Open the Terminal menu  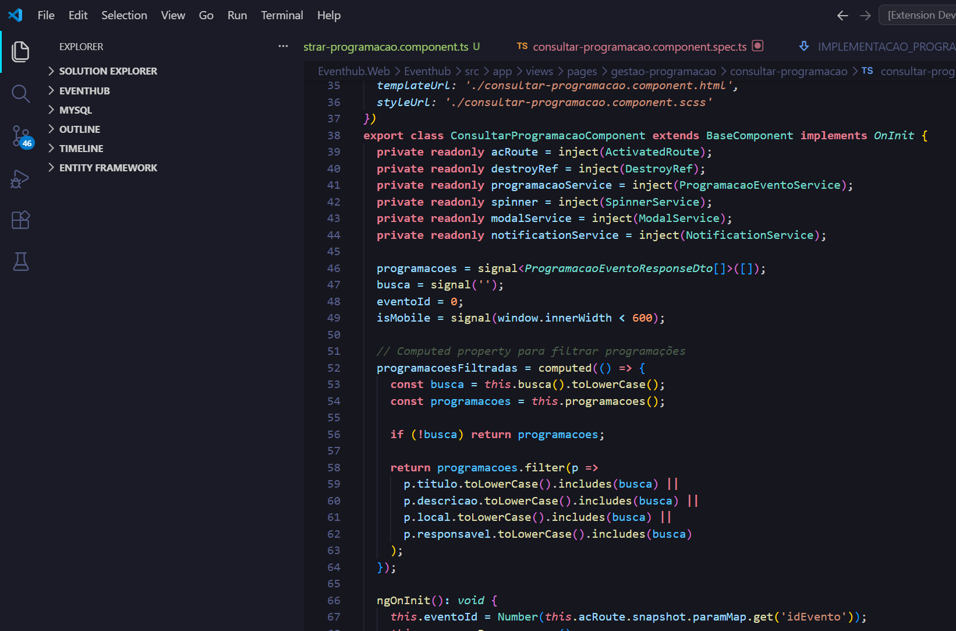point(282,15)
